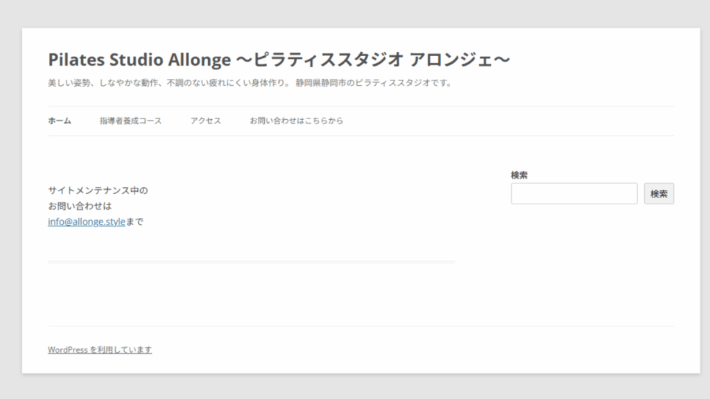This screenshot has width=710, height=399.
Task: Open the Pilates Studio Allonge site title
Action: [x=279, y=60]
